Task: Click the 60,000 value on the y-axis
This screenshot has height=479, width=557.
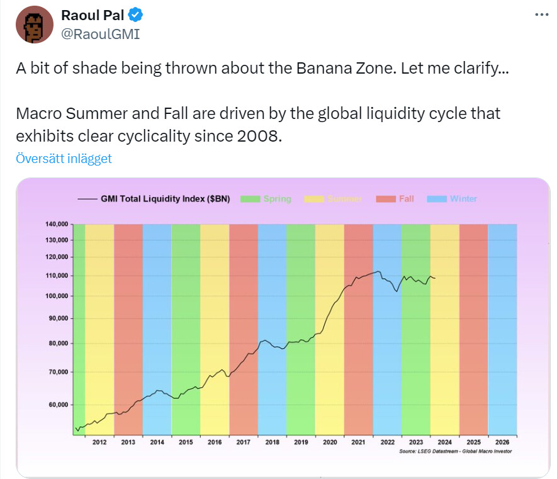Action: pyautogui.click(x=58, y=405)
